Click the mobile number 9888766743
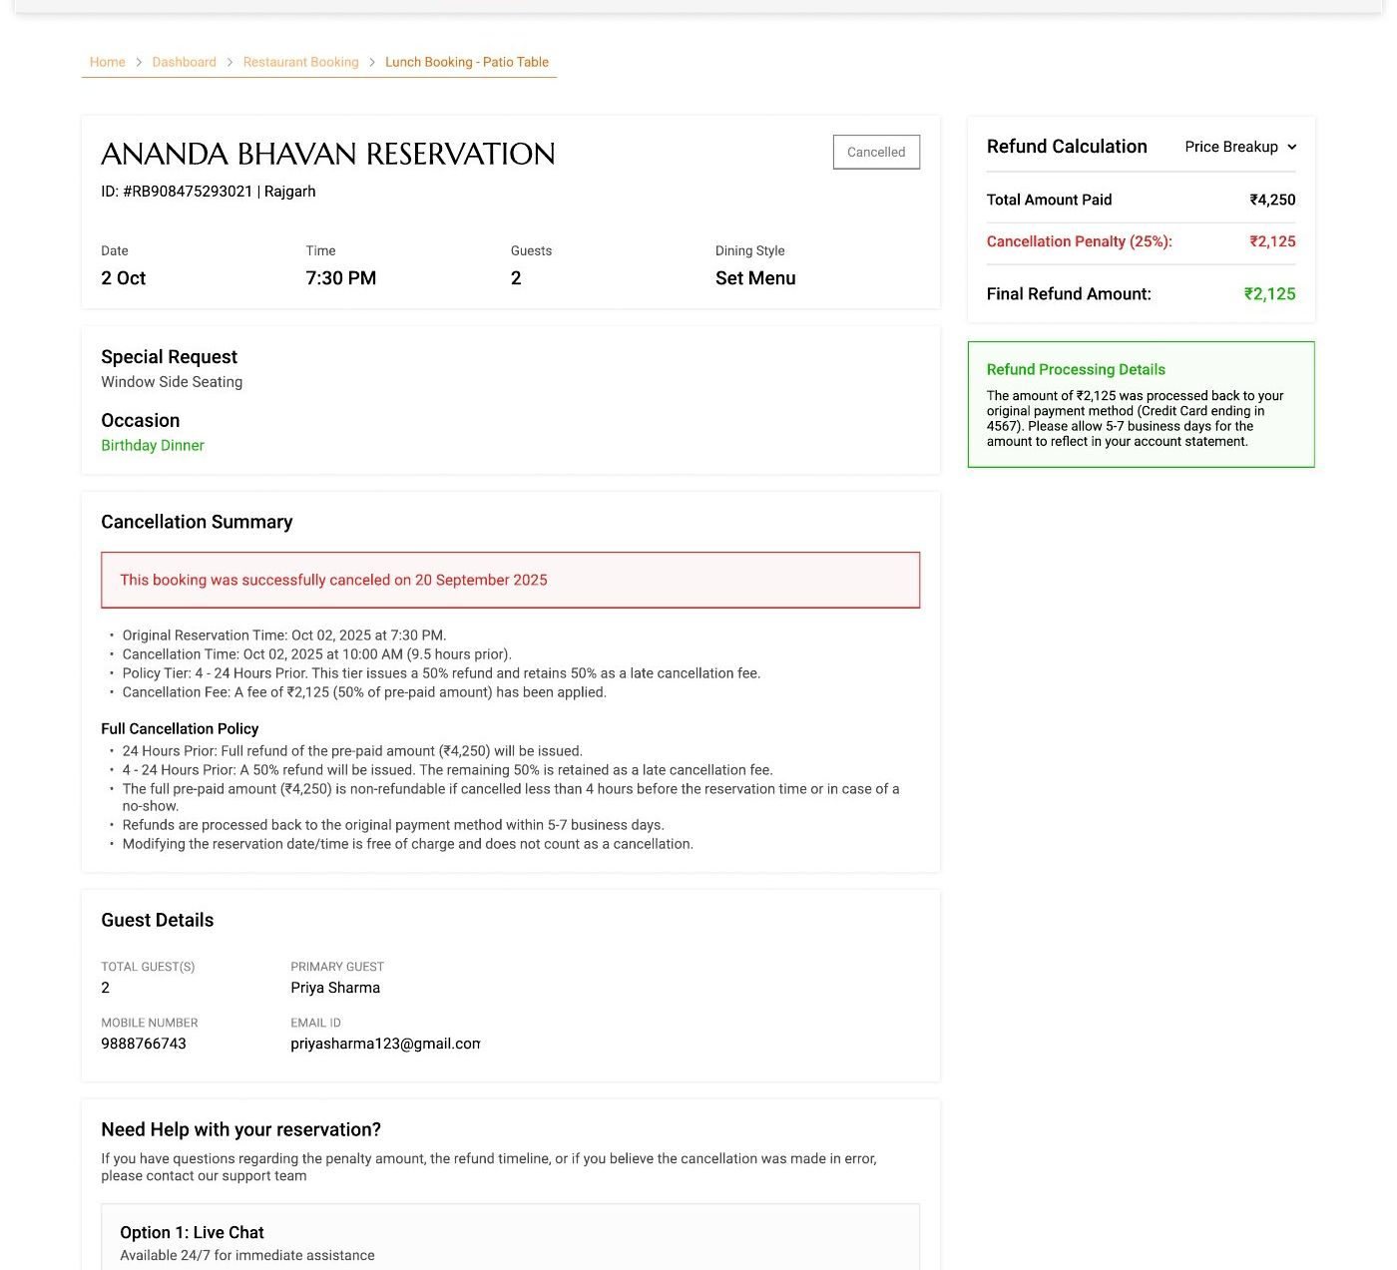The image size is (1397, 1270). tap(144, 1044)
